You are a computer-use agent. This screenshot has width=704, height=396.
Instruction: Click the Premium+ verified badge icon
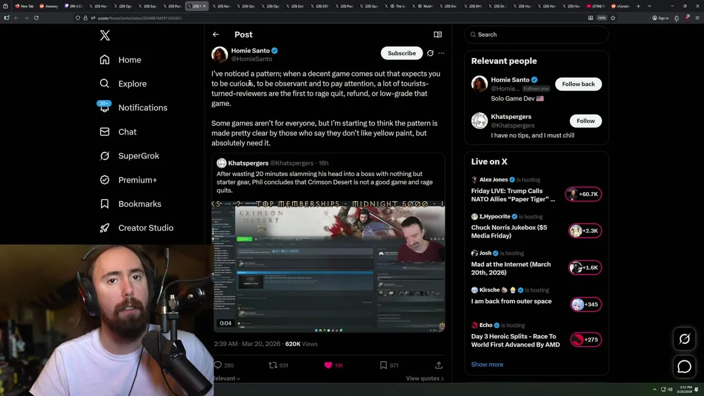pos(105,180)
